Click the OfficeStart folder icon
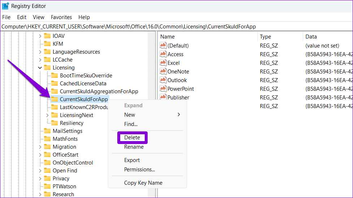 [47, 155]
